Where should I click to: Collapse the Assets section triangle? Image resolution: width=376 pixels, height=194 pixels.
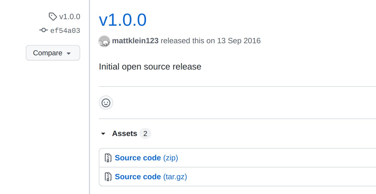(x=103, y=134)
